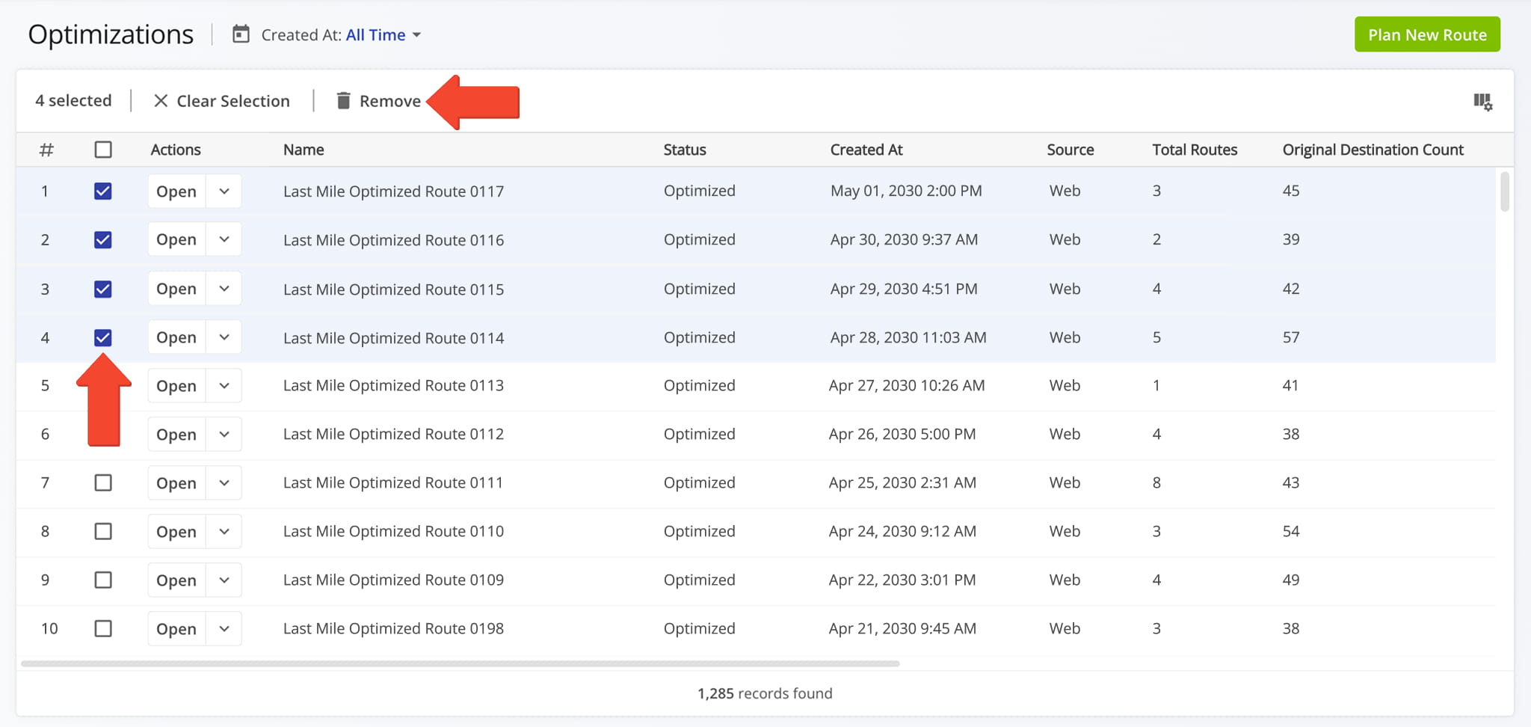Click the Clear Selection label
Screen dimensions: 1531x727
pyautogui.click(x=233, y=101)
